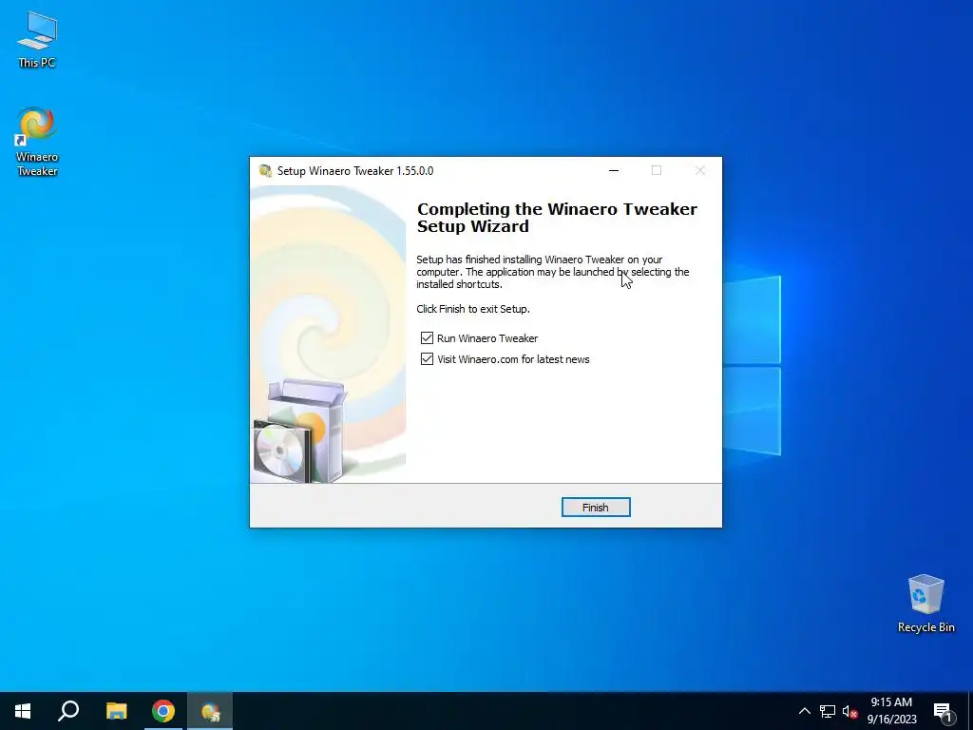Uncheck Visit Winaero.com for latest news

point(427,359)
